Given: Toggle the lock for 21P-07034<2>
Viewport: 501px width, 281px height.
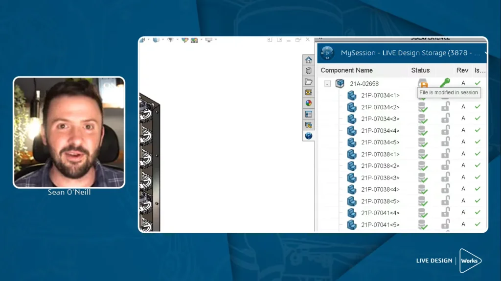Looking at the screenshot, I should [446, 107].
